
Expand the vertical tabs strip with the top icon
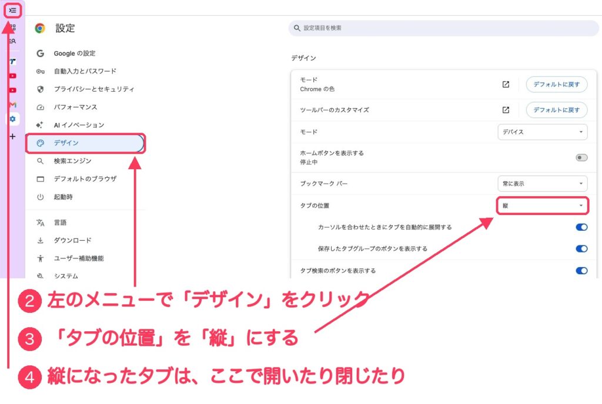pos(13,11)
